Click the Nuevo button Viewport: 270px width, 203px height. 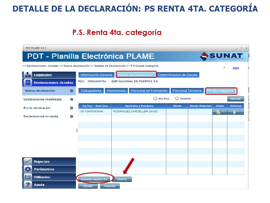(122, 179)
